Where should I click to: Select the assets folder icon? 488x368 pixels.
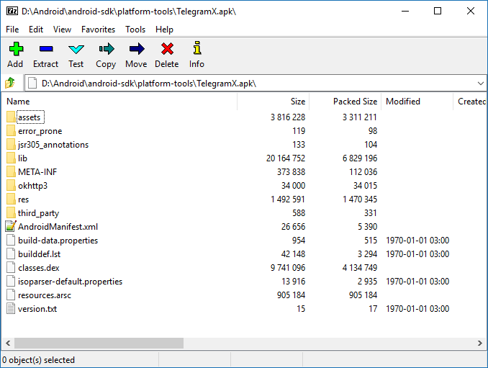11,117
